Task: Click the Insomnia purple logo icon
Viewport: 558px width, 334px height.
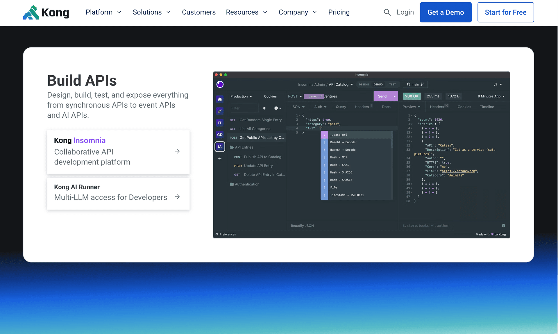Action: pyautogui.click(x=220, y=84)
